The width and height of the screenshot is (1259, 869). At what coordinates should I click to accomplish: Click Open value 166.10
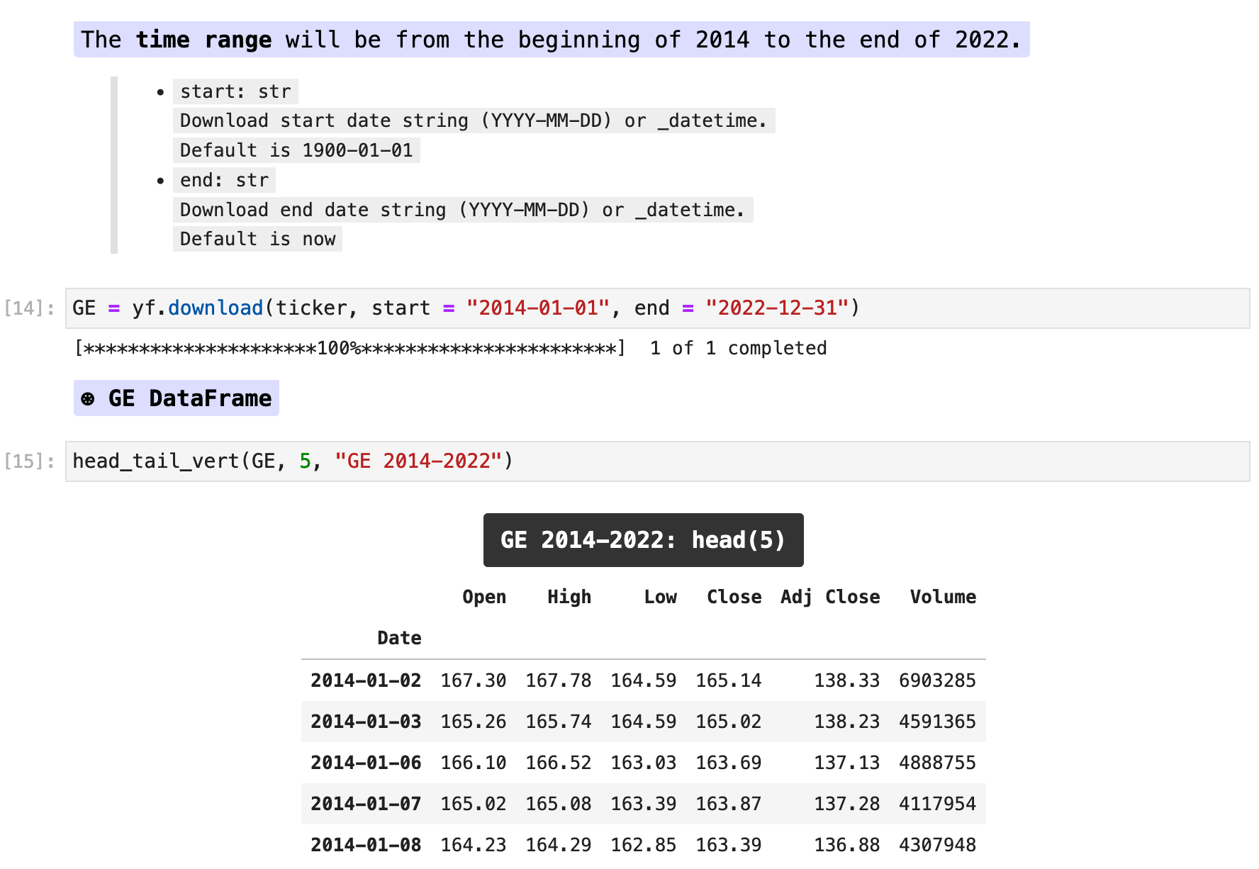coord(474,763)
